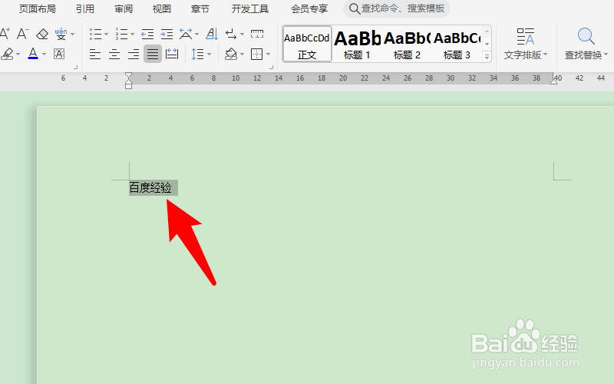The image size is (614, 384).
Task: Apply the 标题 3 style
Action: click(457, 45)
